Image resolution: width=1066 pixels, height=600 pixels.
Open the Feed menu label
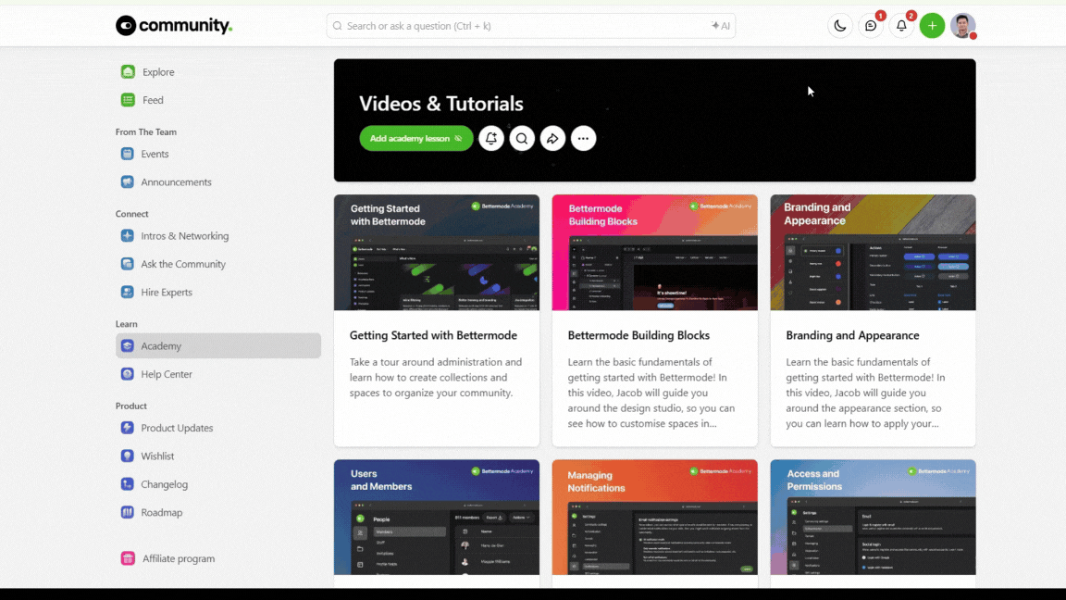click(x=153, y=100)
